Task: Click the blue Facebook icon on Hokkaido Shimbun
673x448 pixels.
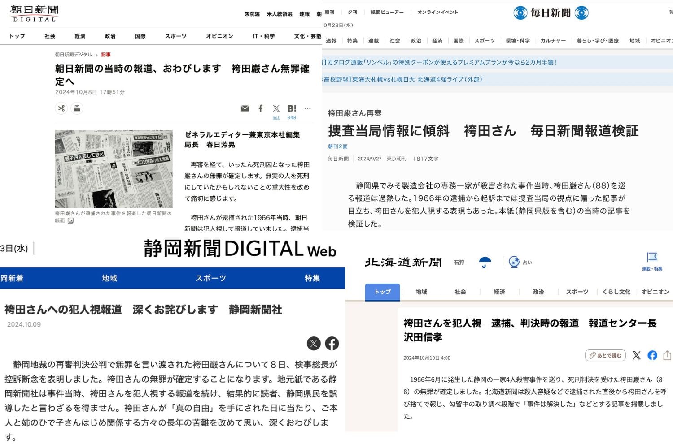Action: coord(652,355)
